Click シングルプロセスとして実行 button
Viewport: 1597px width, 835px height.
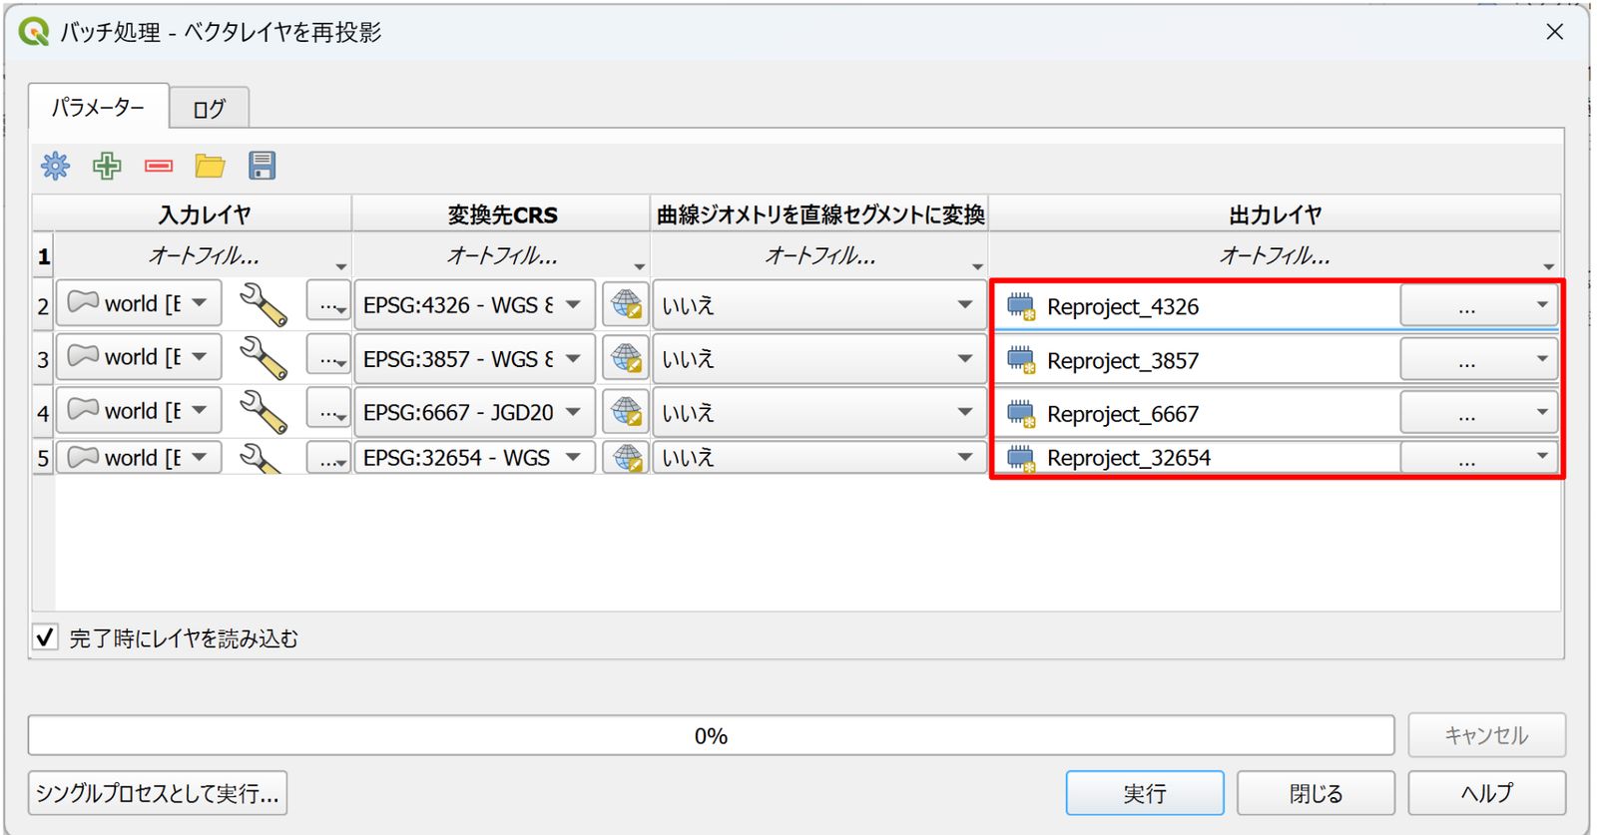158,793
